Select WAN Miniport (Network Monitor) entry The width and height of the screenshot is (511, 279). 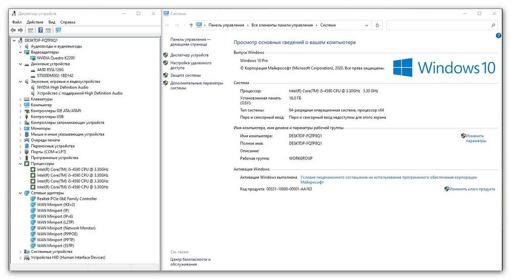(66, 228)
